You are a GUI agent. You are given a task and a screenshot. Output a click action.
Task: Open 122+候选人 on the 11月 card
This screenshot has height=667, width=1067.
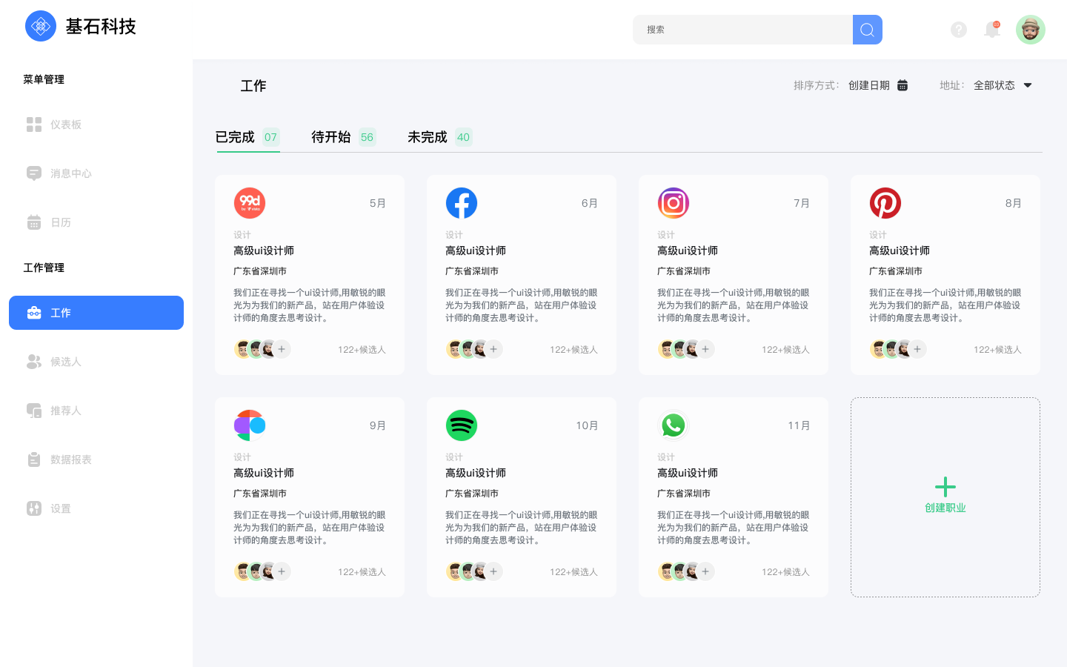tap(785, 572)
